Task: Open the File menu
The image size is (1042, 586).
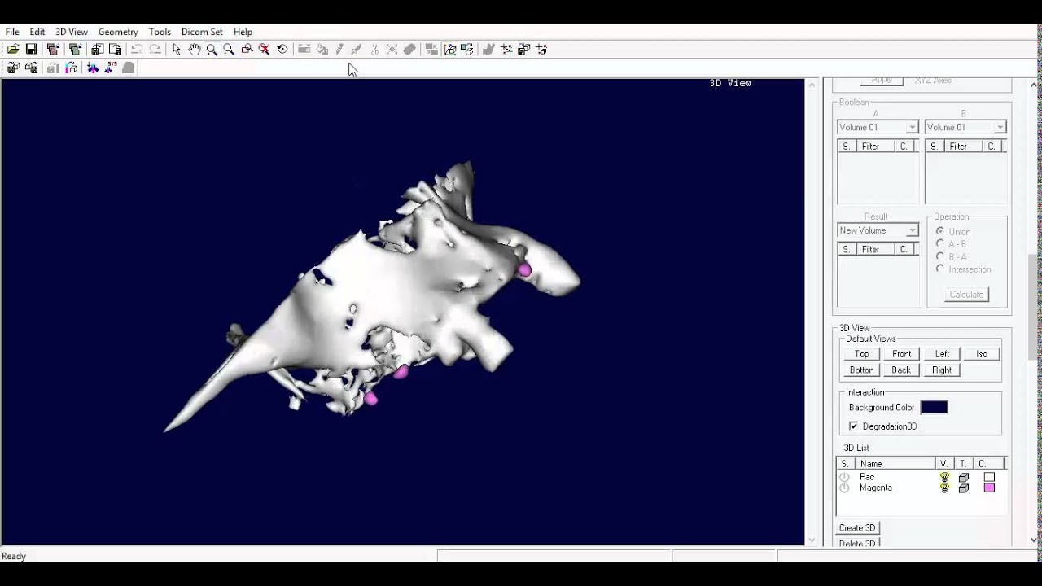Action: point(12,32)
